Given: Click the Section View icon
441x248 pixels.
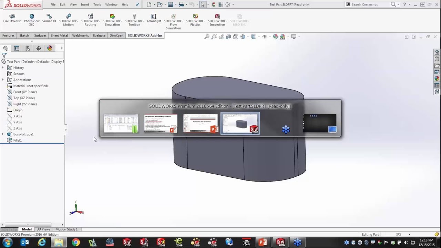Looking at the screenshot, I should click(x=228, y=37).
